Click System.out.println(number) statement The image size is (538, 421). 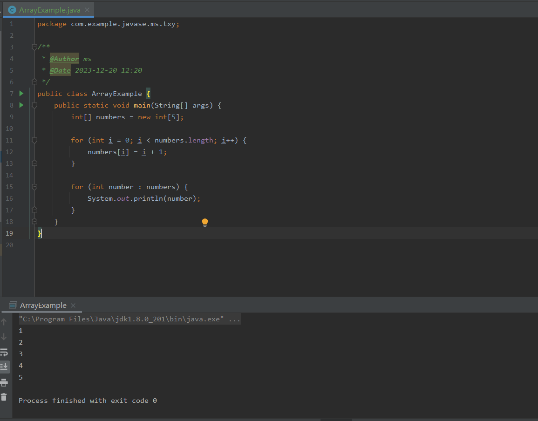pyautogui.click(x=144, y=198)
